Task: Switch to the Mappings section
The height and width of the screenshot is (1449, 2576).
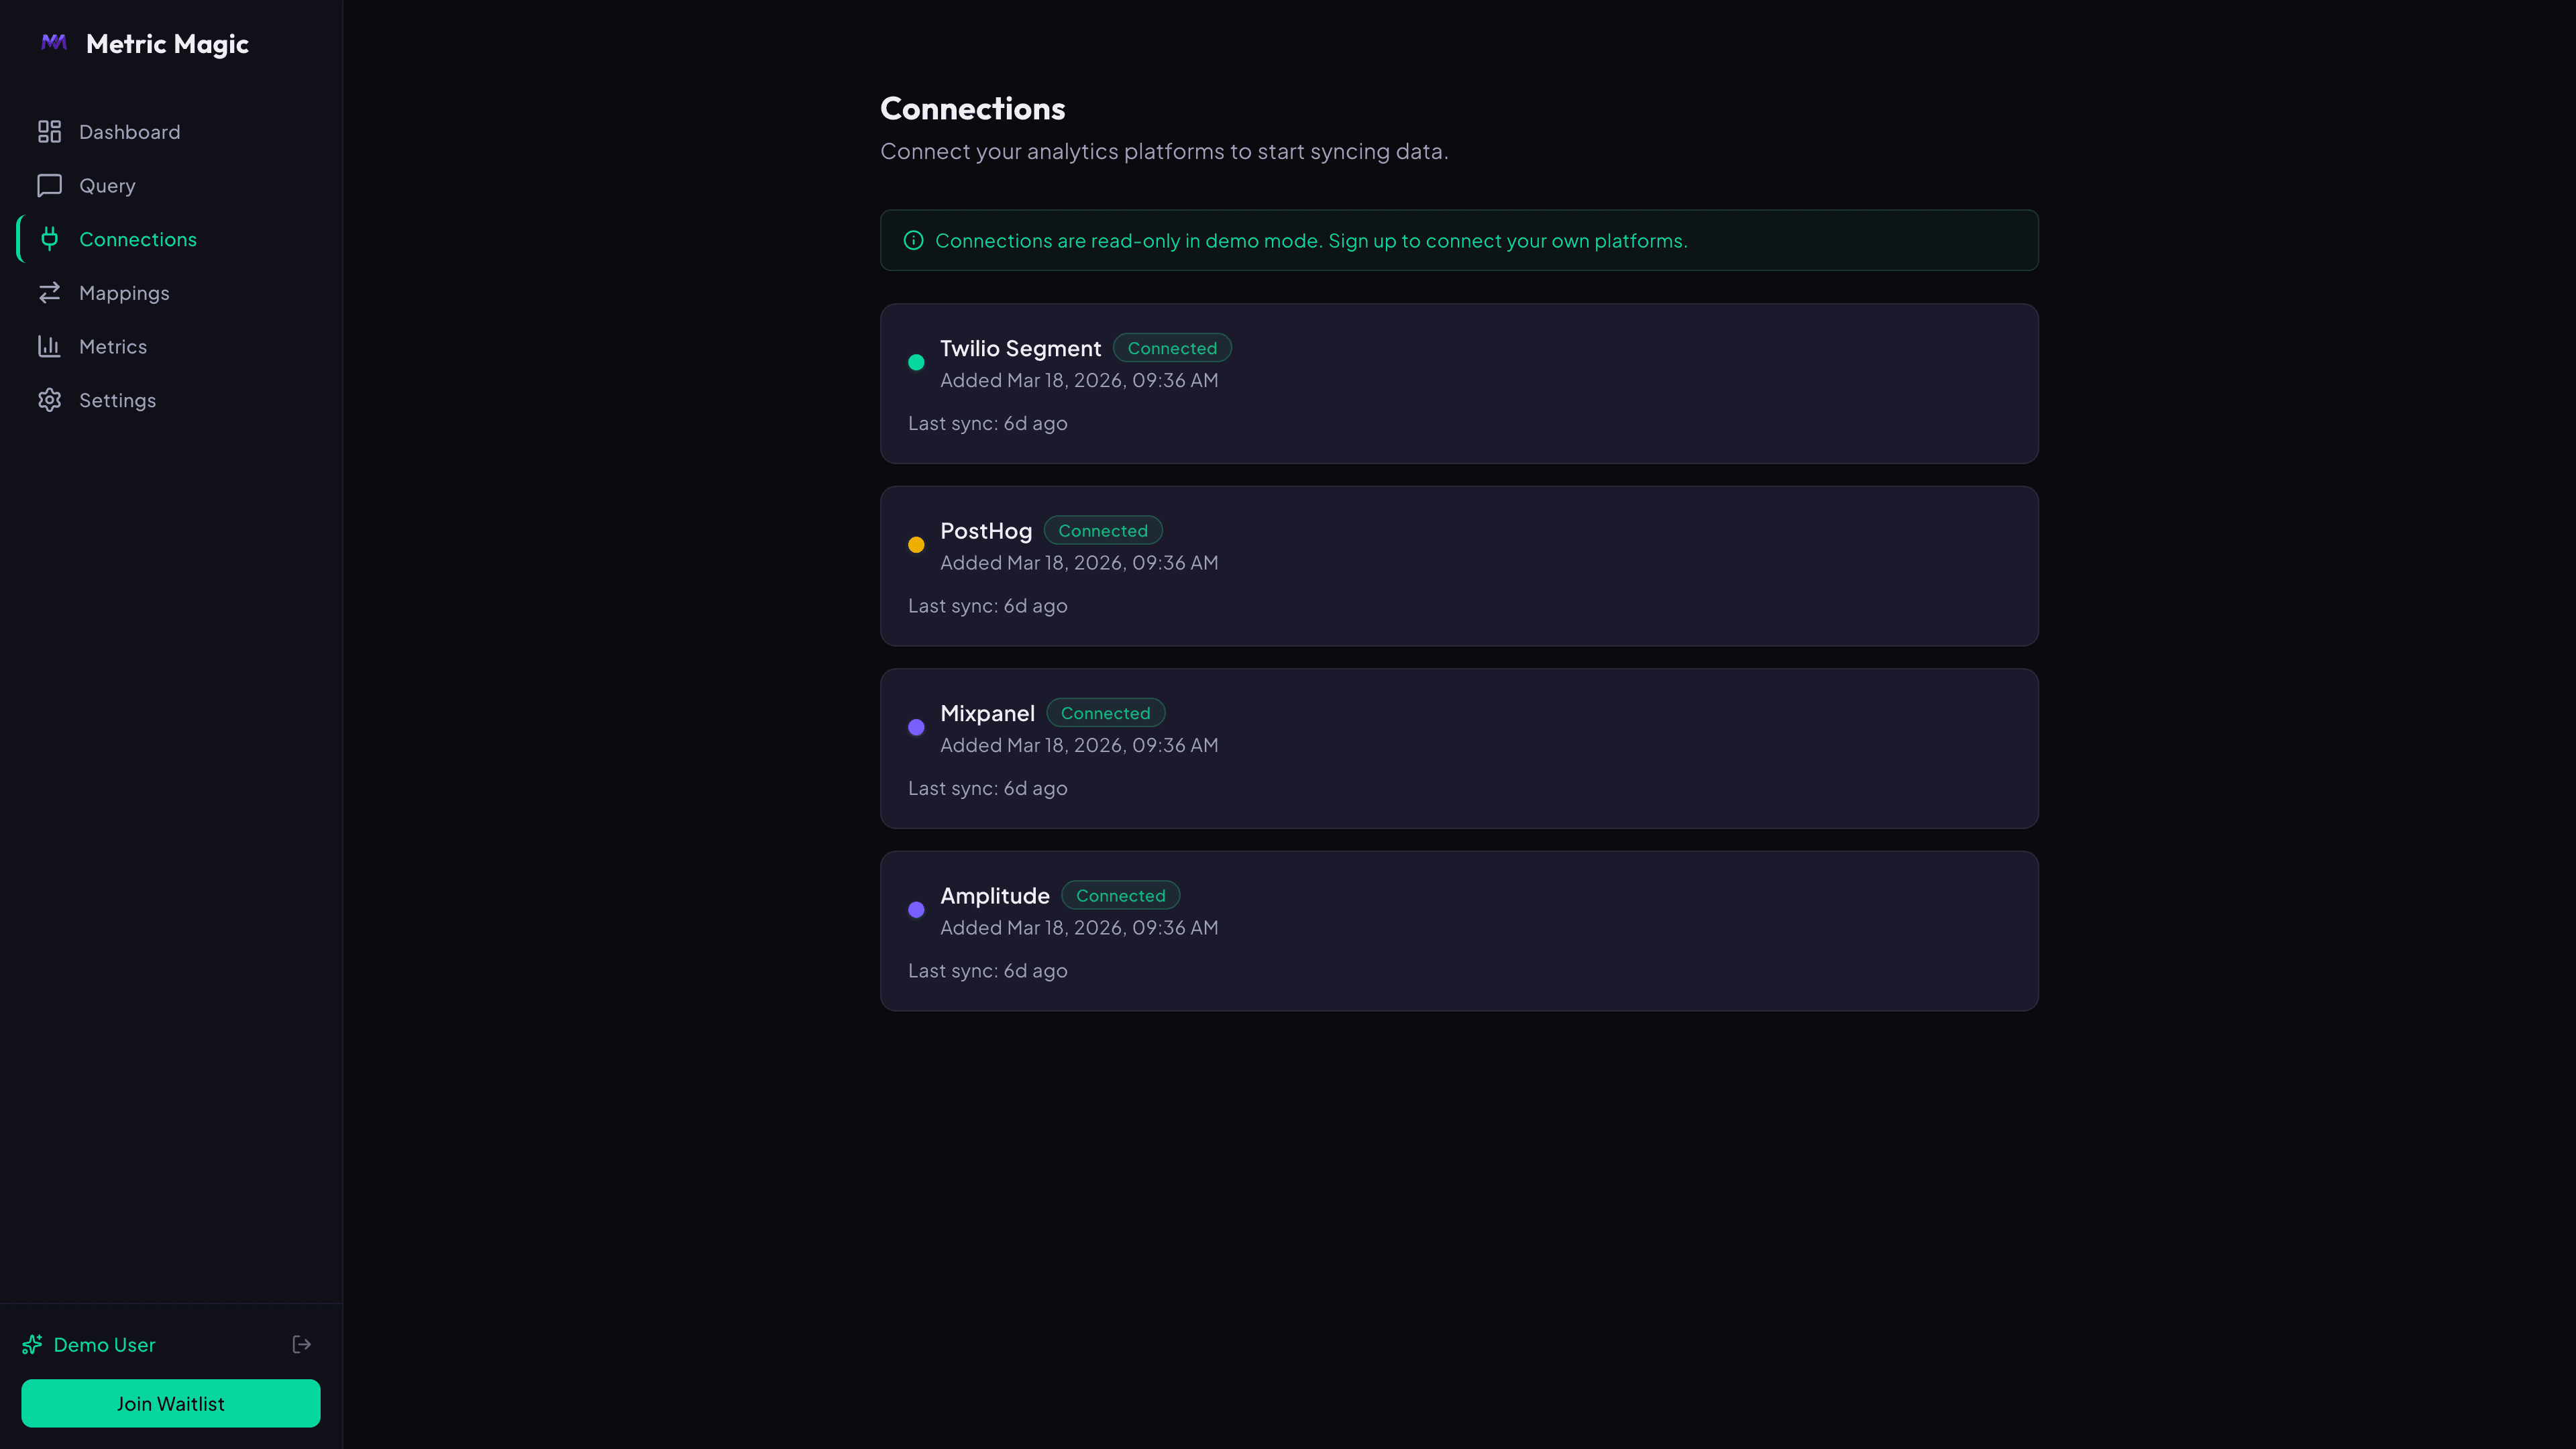Action: 124,292
